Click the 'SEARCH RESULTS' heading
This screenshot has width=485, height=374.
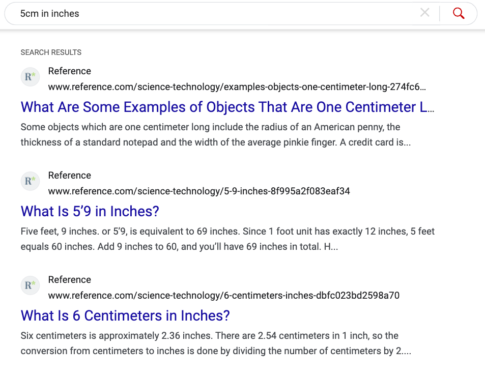51,52
